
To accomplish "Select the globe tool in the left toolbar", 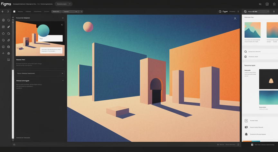I will [3, 20].
